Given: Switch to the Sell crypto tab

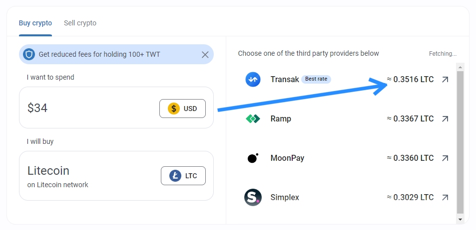Looking at the screenshot, I should 80,23.
